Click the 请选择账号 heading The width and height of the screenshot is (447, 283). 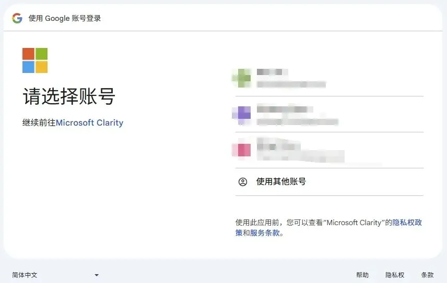pyautogui.click(x=69, y=96)
